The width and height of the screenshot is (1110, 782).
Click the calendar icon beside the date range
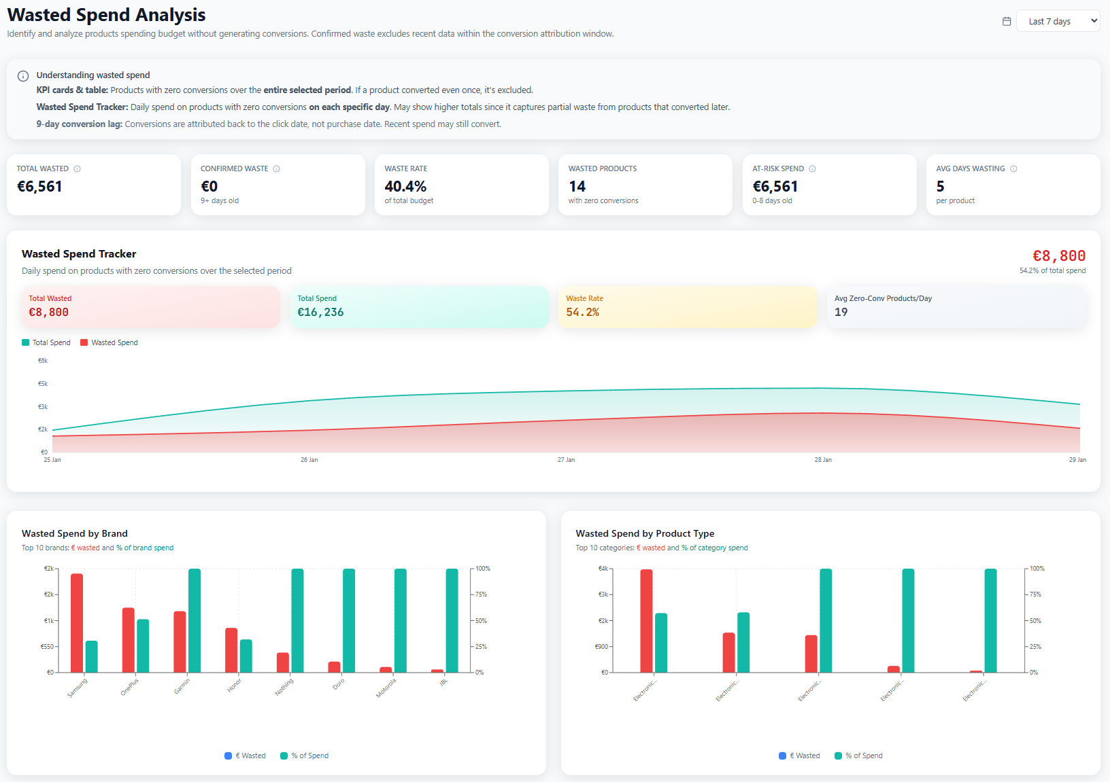[1007, 22]
